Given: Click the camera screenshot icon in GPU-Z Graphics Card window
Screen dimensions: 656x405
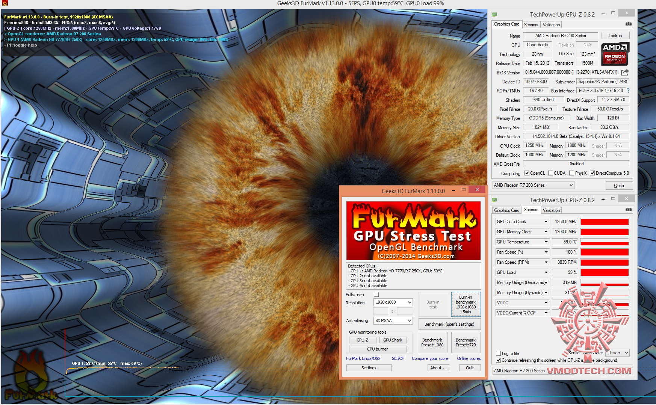Looking at the screenshot, I should (628, 24).
